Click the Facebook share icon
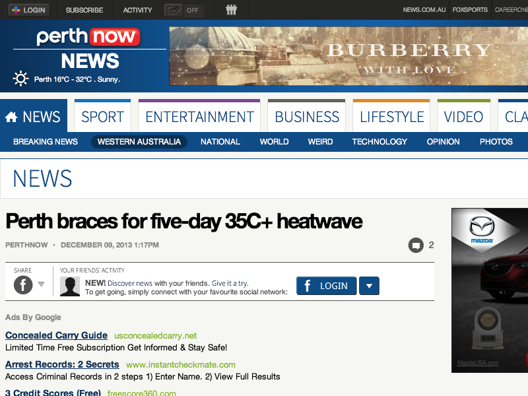This screenshot has width=528, height=396. (23, 285)
